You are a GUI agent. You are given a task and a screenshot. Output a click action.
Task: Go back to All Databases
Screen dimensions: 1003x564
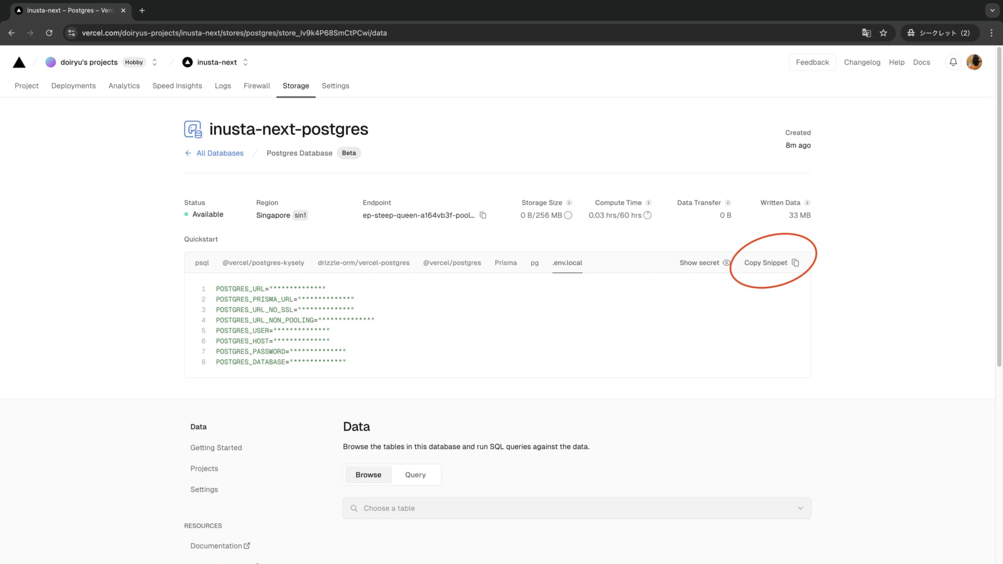click(x=214, y=153)
